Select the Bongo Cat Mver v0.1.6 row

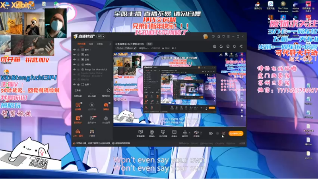tap(92, 69)
